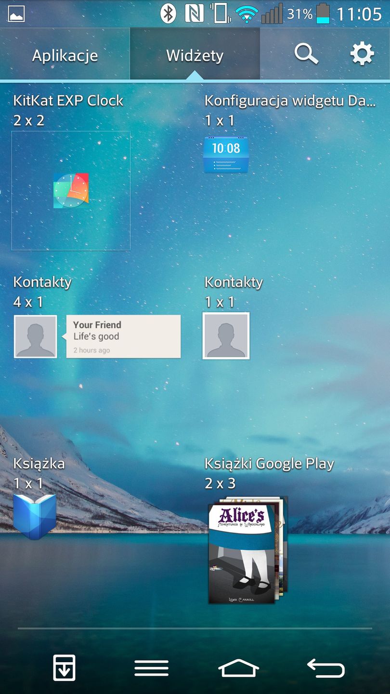390x694 pixels.
Task: Tap the battery status icon
Action: tap(323, 13)
